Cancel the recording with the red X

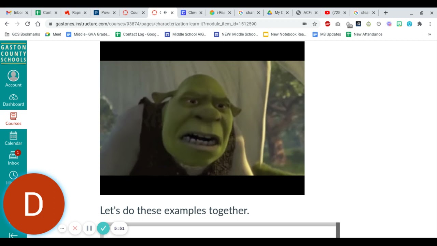[x=75, y=228]
